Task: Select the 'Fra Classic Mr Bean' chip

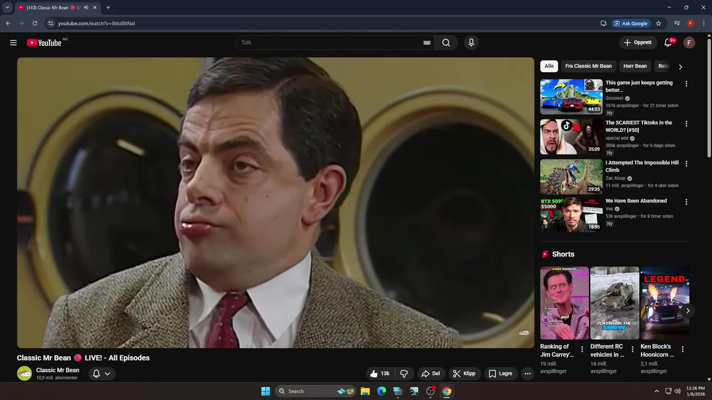Action: click(x=589, y=66)
